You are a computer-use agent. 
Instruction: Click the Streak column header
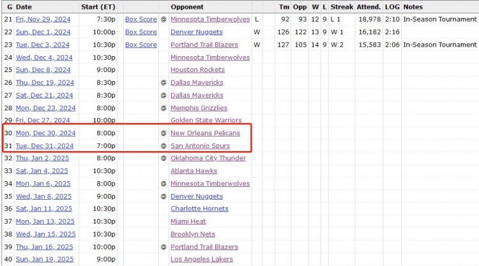tap(342, 6)
